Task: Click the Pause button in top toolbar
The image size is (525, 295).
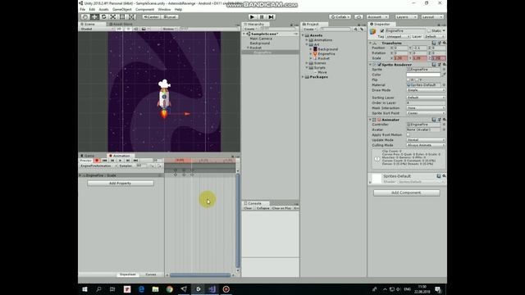Action: [262, 16]
